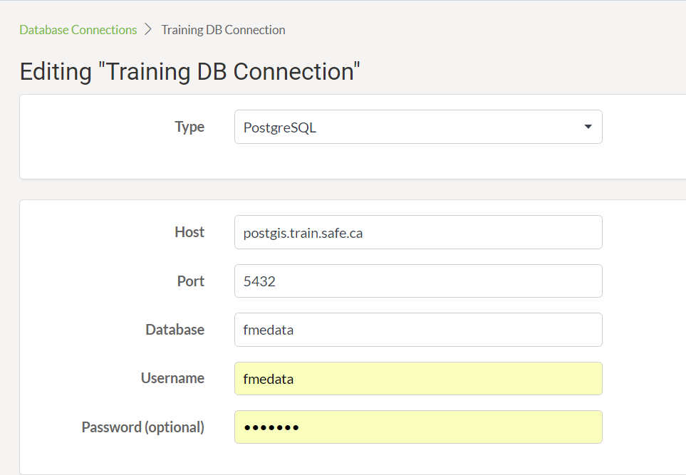
Task: Click the Editing "Training DB Connection" page heading
Action: 190,71
